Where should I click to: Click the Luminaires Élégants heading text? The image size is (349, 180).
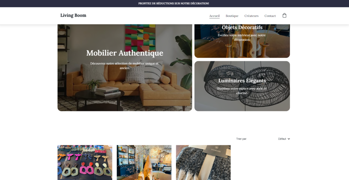[x=242, y=80]
